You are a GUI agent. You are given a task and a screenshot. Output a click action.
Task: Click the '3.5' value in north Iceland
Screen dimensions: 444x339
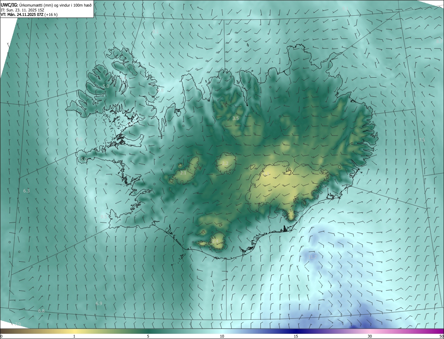click(x=236, y=118)
